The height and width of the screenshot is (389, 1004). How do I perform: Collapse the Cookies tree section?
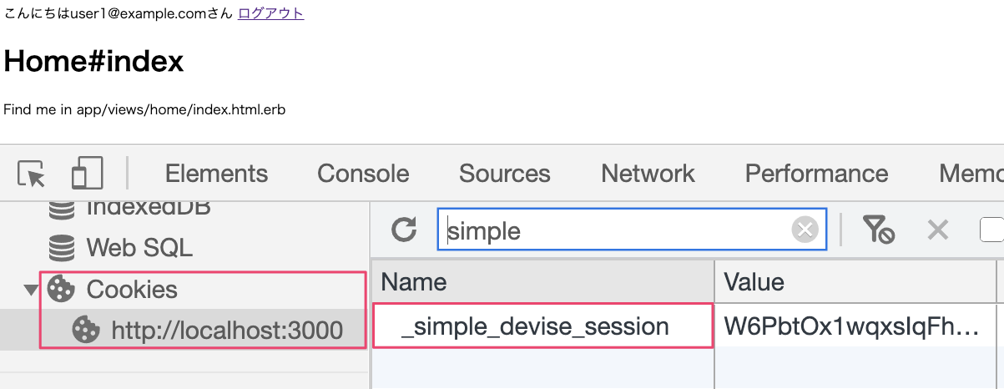point(31,290)
